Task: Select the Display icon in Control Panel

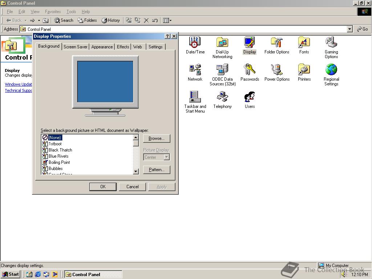Action: 250,45
